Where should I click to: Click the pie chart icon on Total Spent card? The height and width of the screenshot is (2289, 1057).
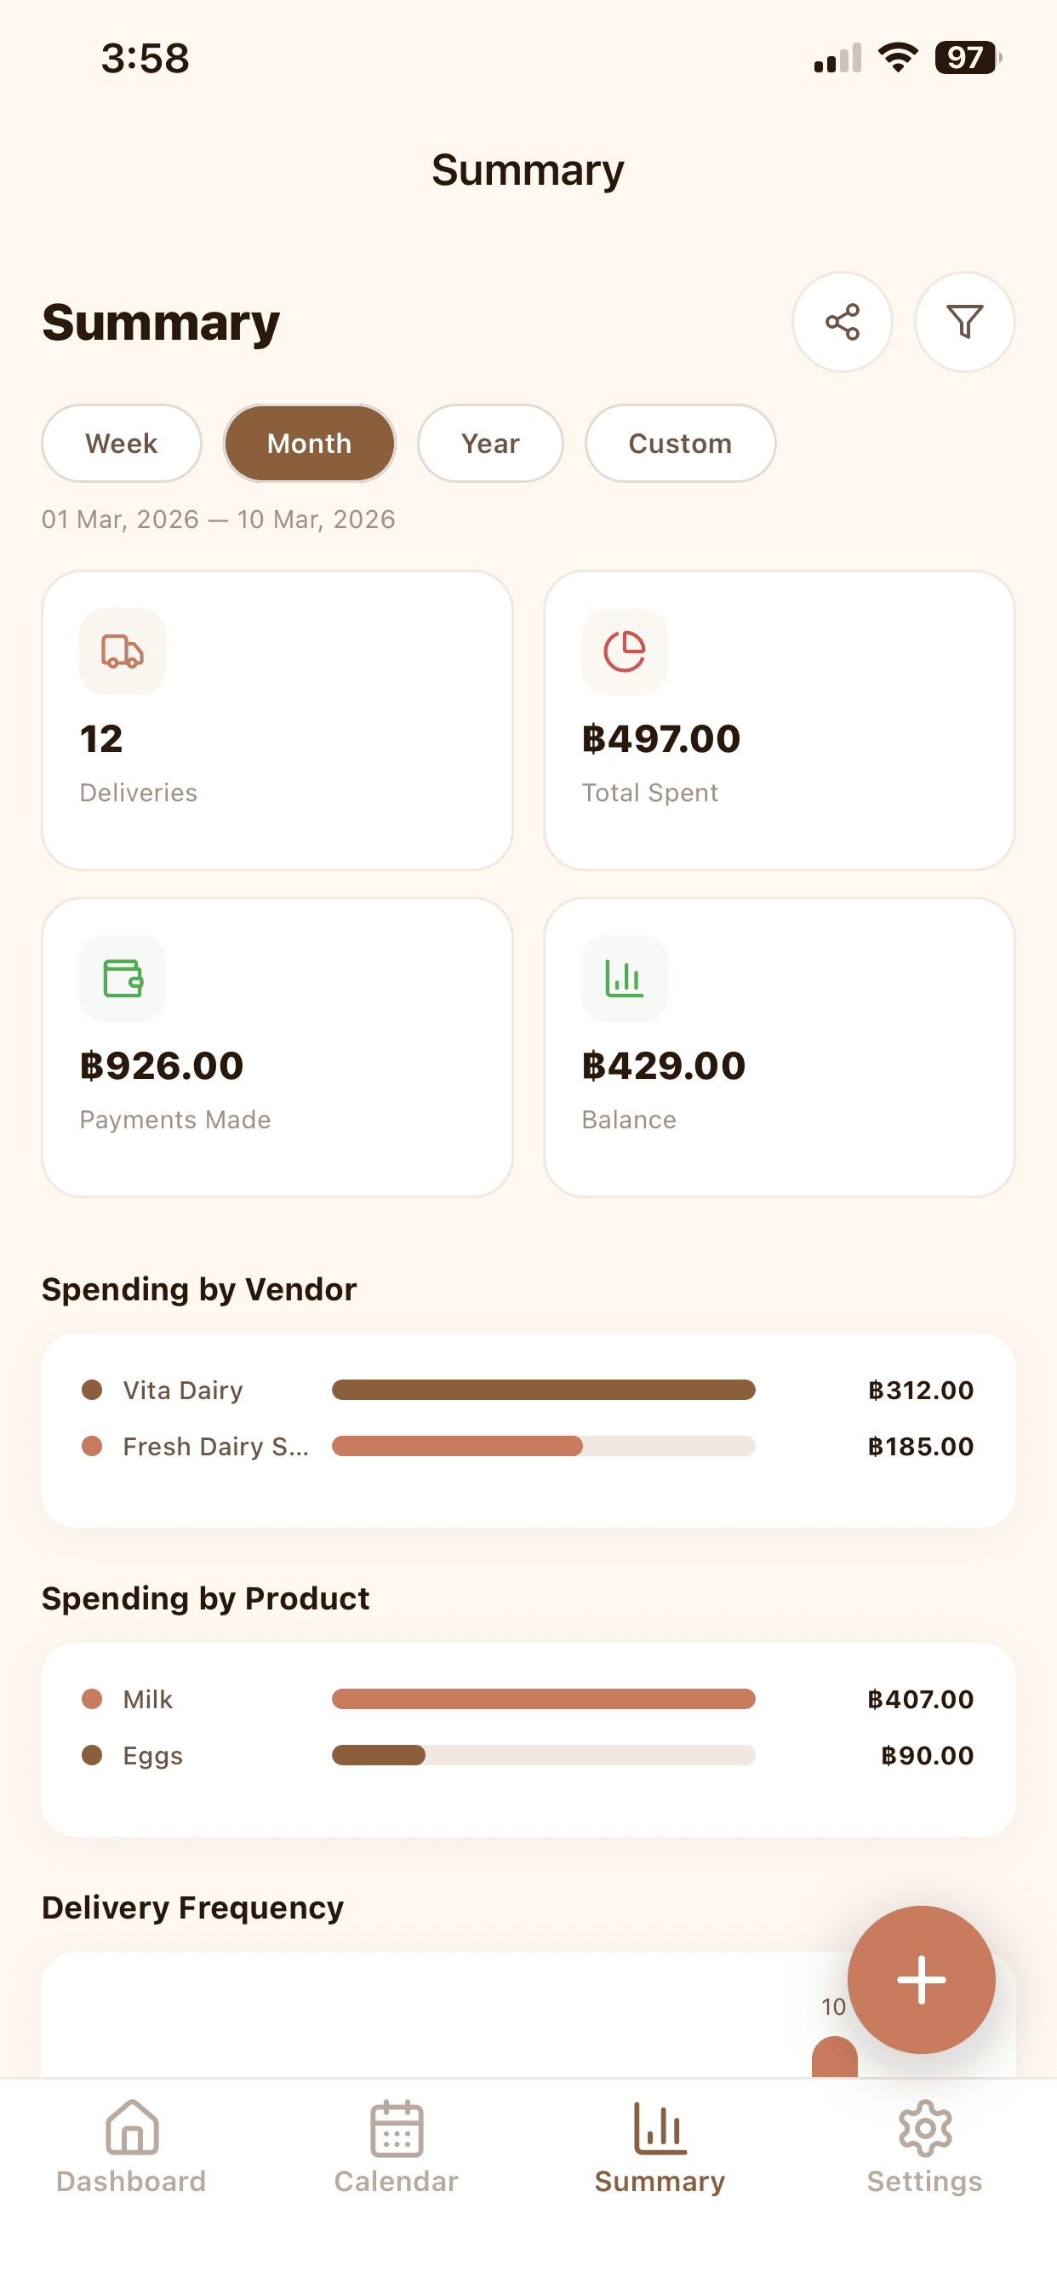[624, 652]
